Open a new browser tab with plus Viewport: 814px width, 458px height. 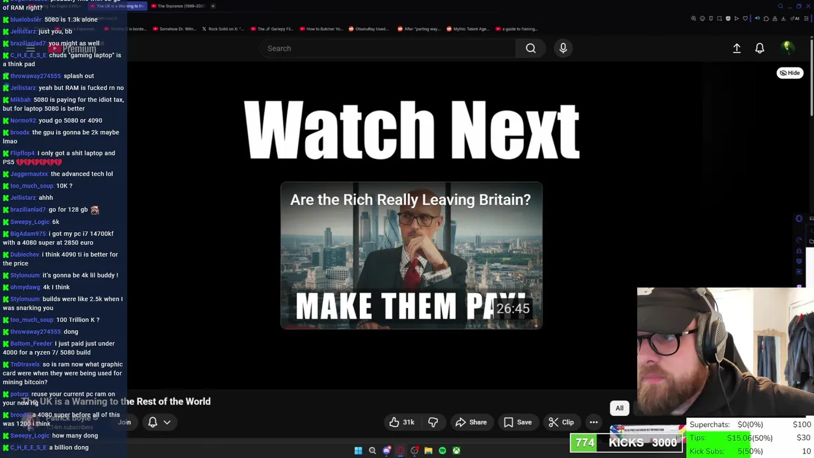pos(213,6)
